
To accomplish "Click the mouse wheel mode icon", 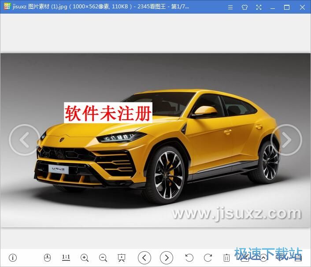I will (x=47, y=258).
